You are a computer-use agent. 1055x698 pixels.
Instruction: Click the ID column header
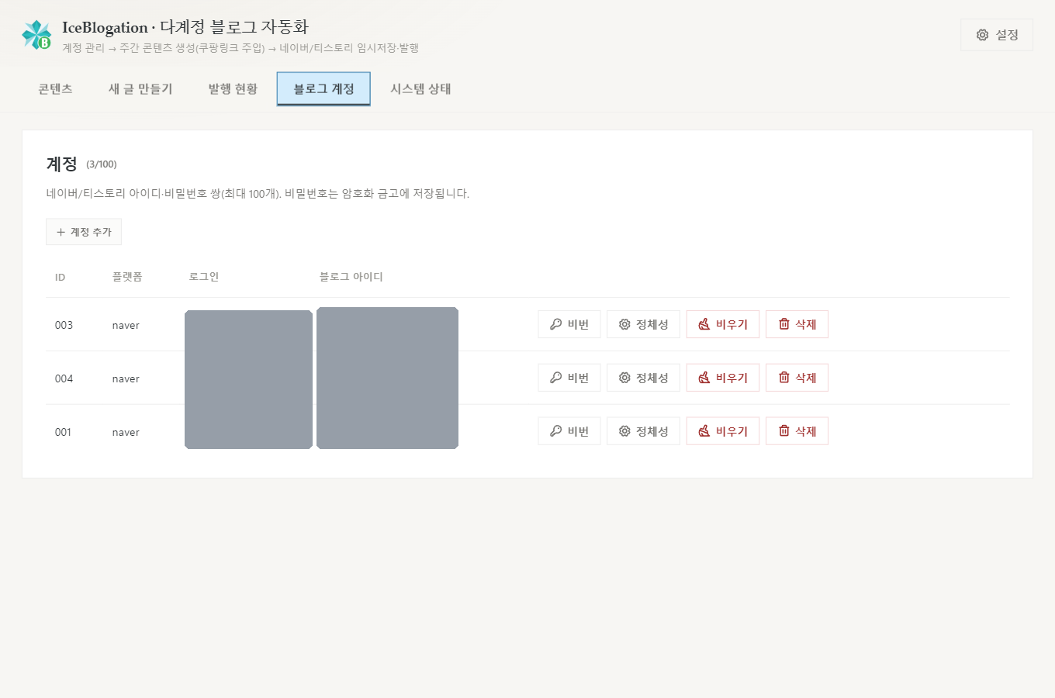[x=60, y=278]
